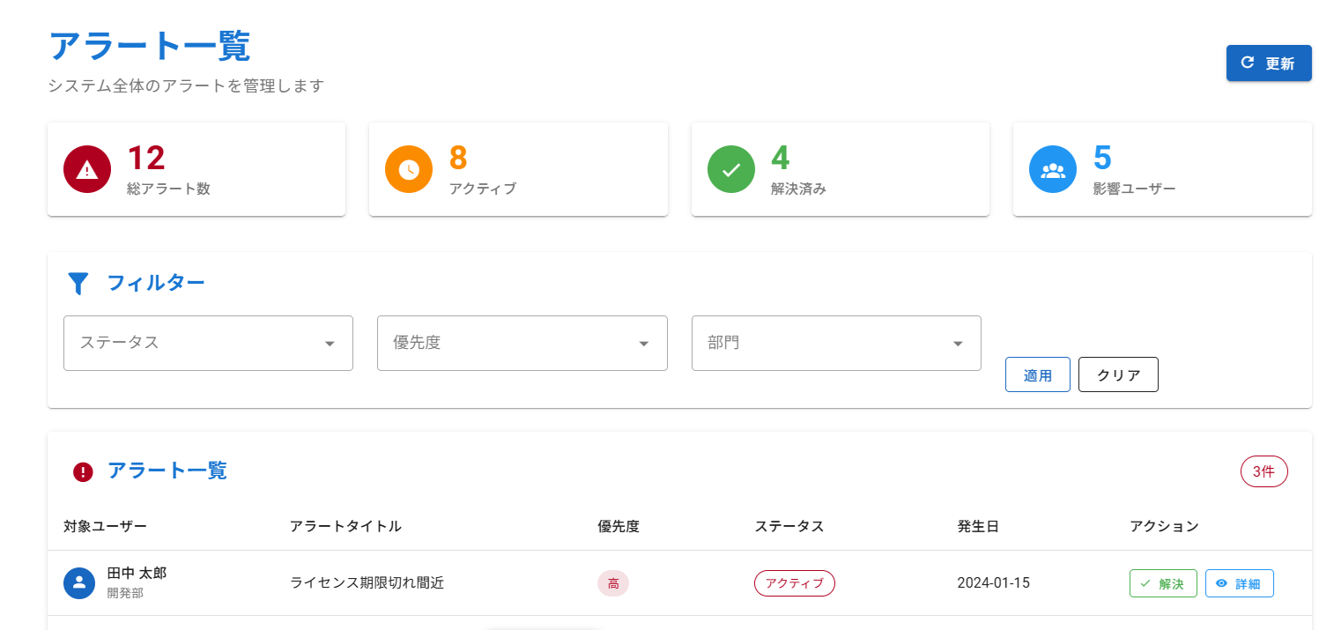Click the 発生日 column header

[x=978, y=526]
